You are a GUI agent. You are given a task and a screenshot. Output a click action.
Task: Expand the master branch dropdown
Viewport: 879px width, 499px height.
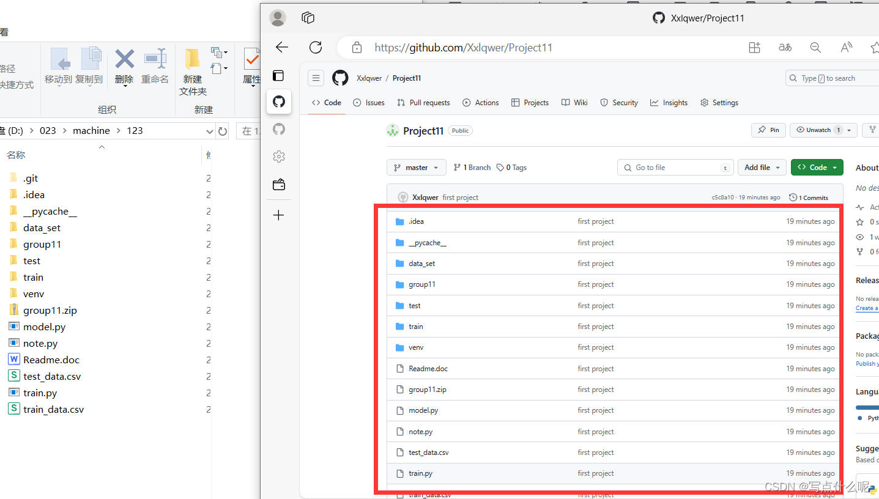pos(416,167)
